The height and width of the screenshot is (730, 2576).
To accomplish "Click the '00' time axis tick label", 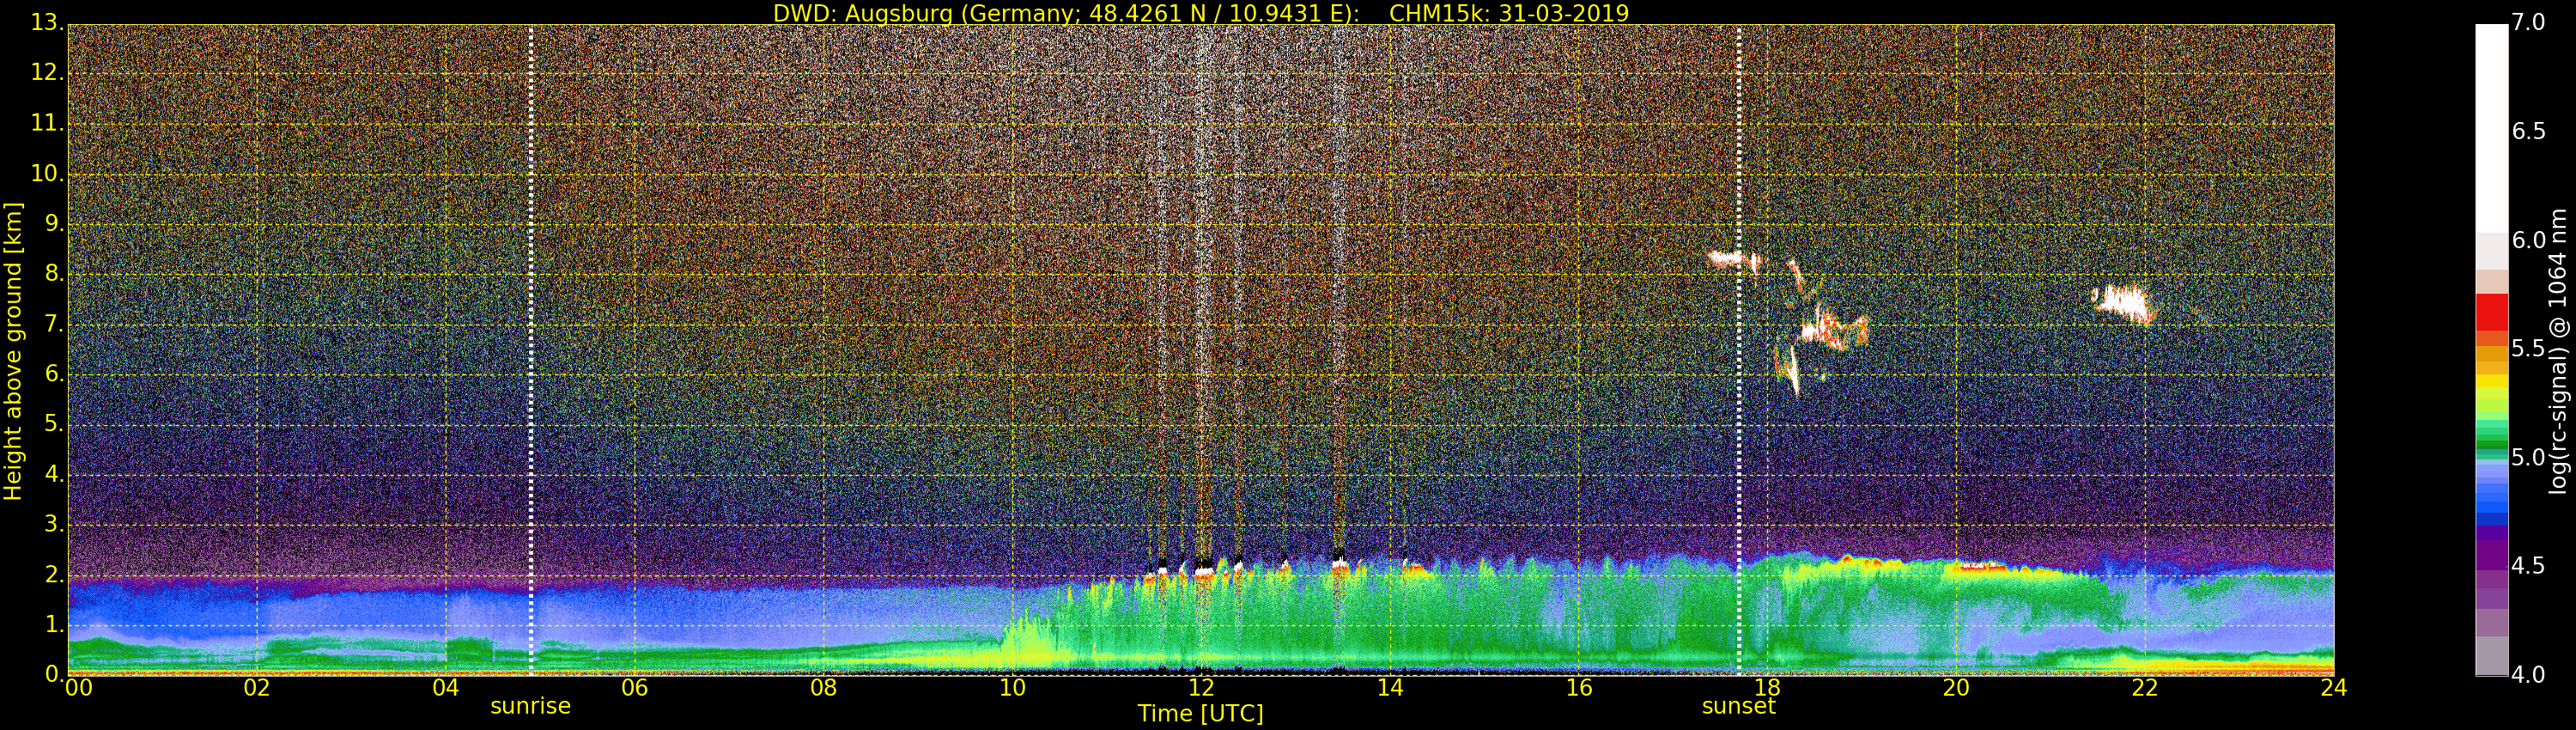I will coord(79,687).
